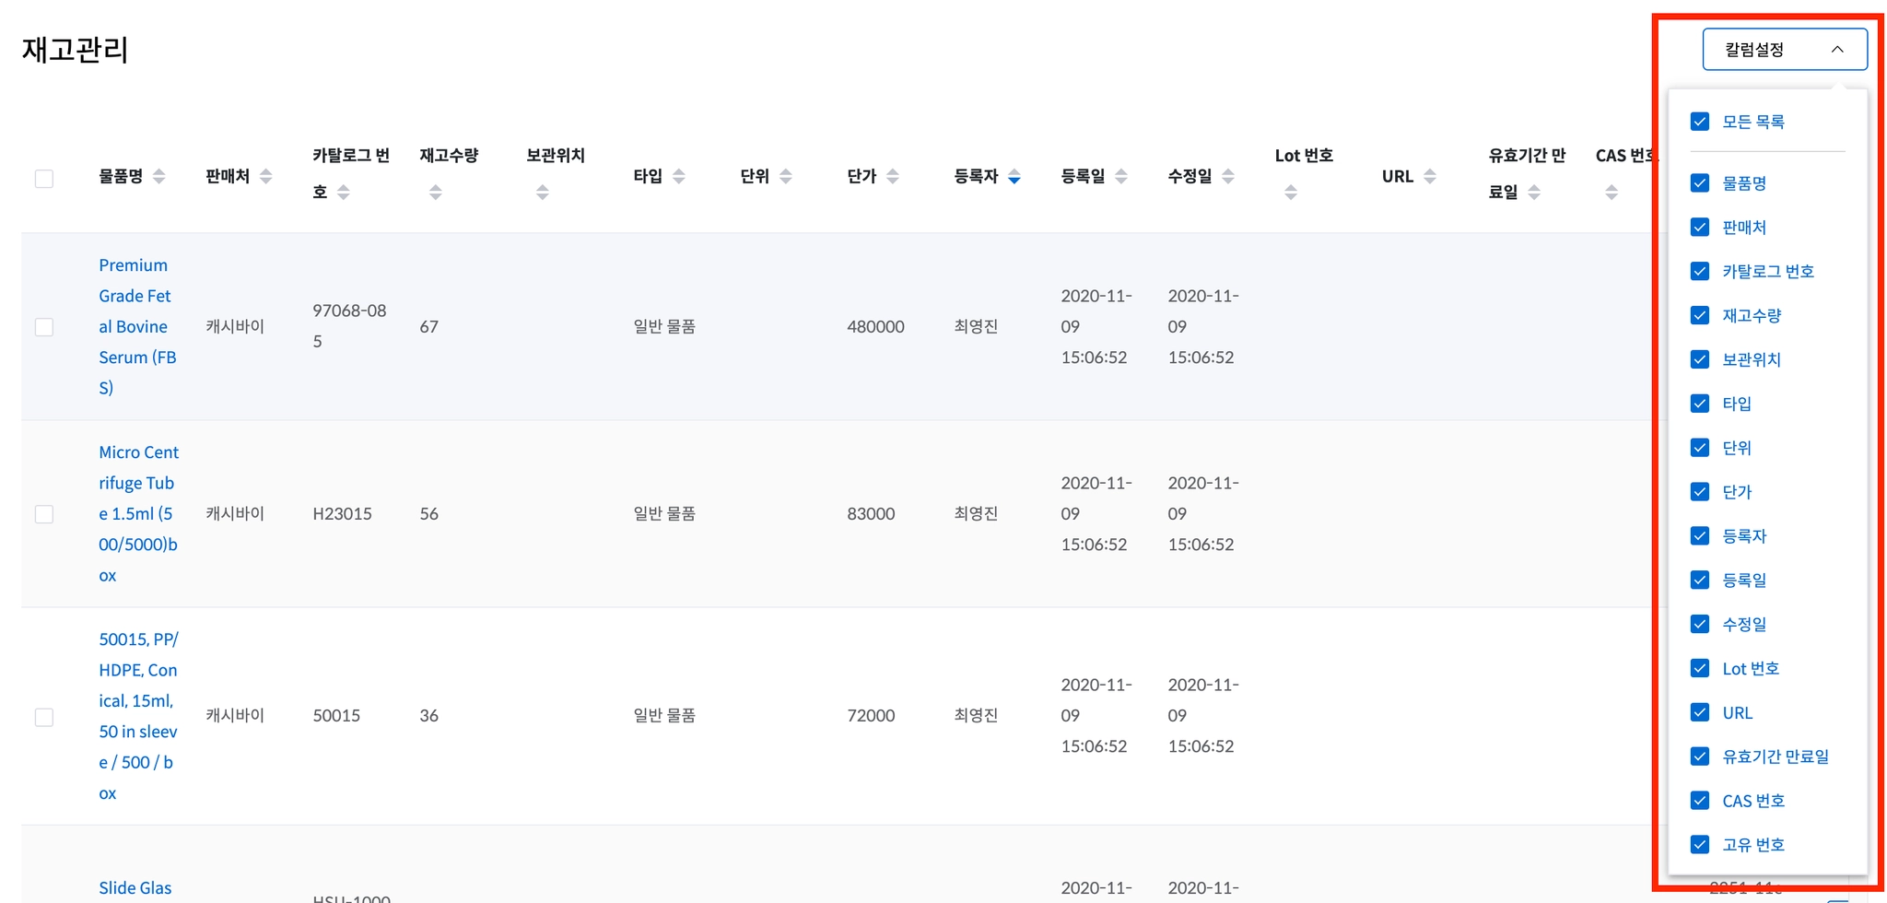The width and height of the screenshot is (1887, 903).
Task: Open Micro Centrifuge Tube item link
Action: click(138, 513)
